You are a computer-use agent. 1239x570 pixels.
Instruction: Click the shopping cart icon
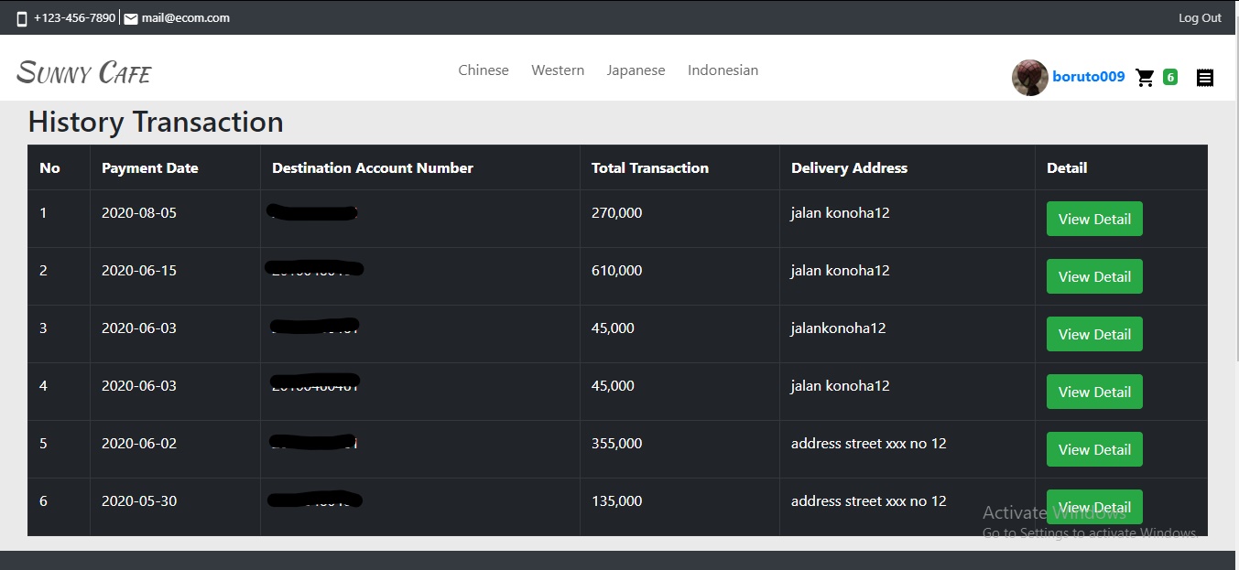(1145, 78)
